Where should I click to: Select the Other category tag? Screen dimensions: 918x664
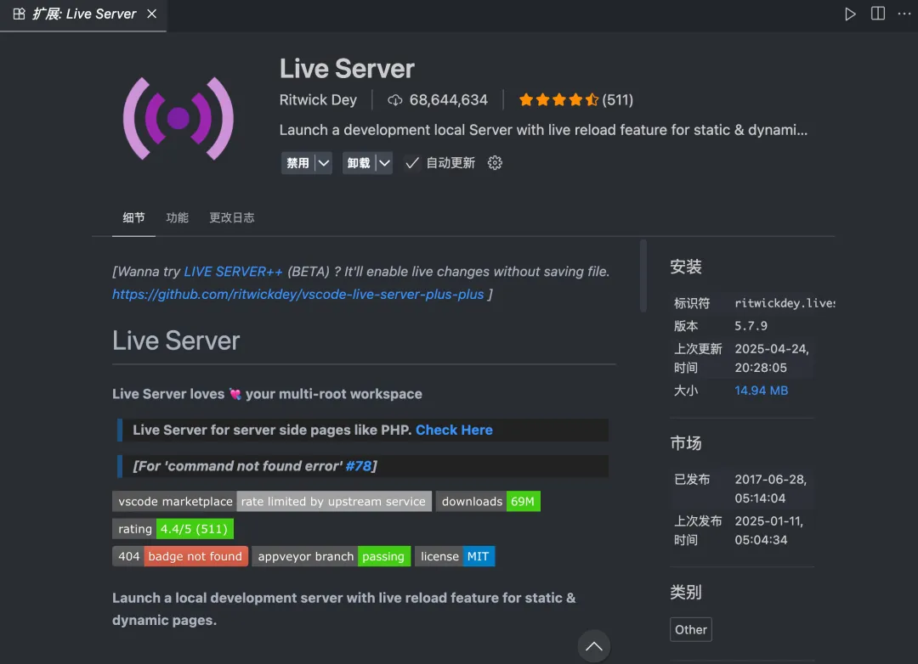690,629
